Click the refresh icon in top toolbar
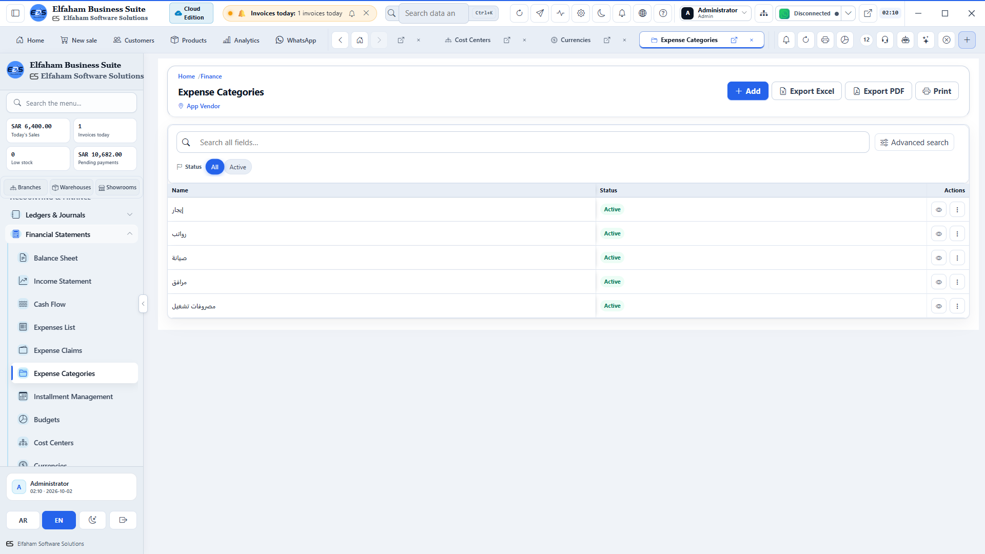This screenshot has height=554, width=985. tap(519, 13)
